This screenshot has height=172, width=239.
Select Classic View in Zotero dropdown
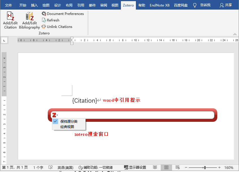pos(69,127)
